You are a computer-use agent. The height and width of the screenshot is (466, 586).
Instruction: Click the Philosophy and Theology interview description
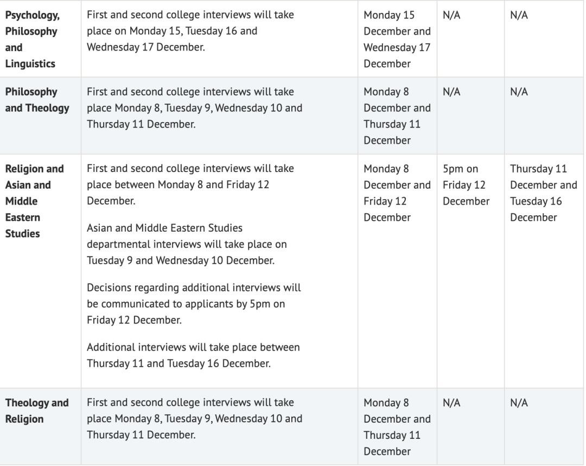[x=194, y=108]
